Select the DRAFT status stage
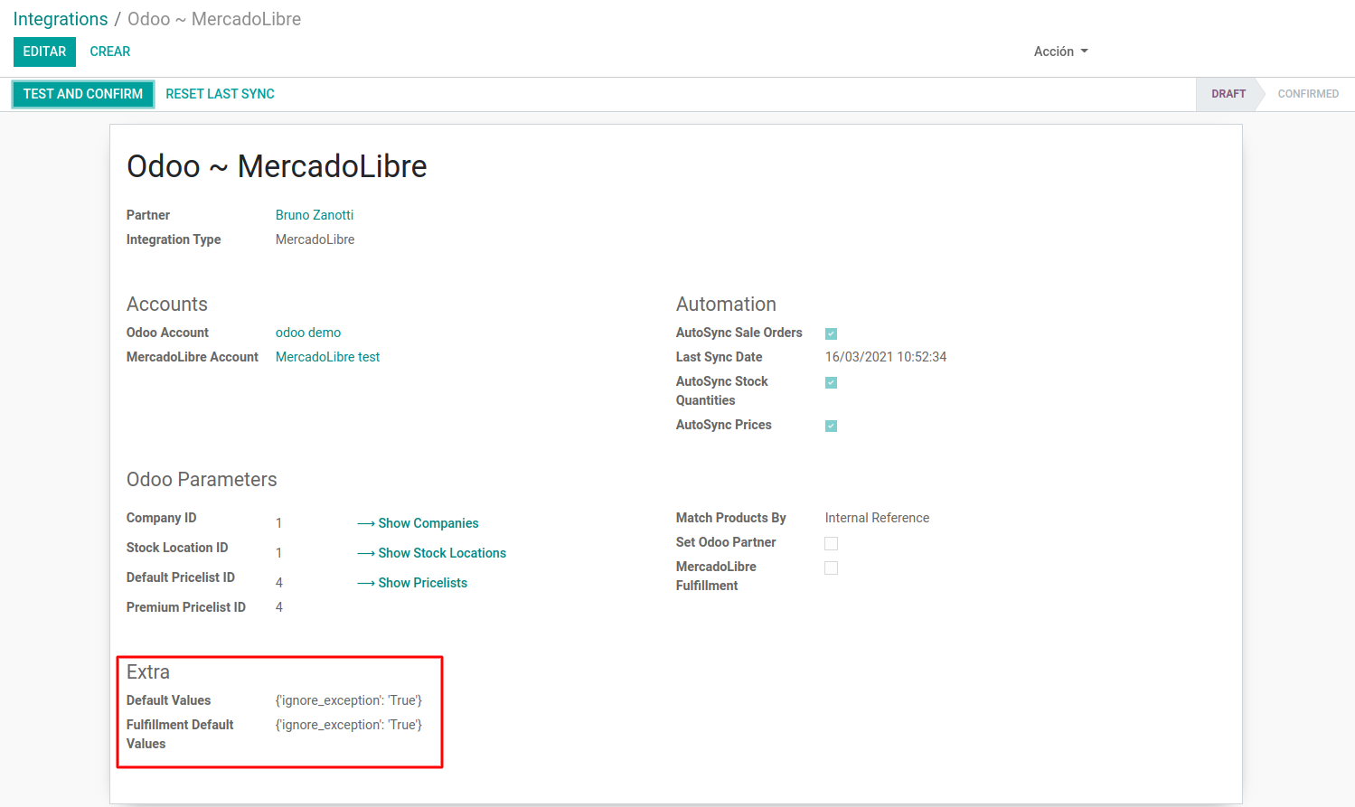Viewport: 1355px width, 807px height. pyautogui.click(x=1228, y=94)
